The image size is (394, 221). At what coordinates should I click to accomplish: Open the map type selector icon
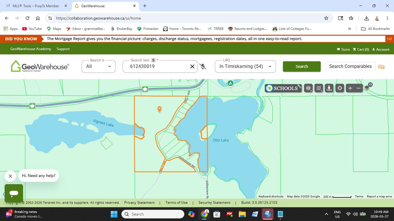[x=319, y=88]
